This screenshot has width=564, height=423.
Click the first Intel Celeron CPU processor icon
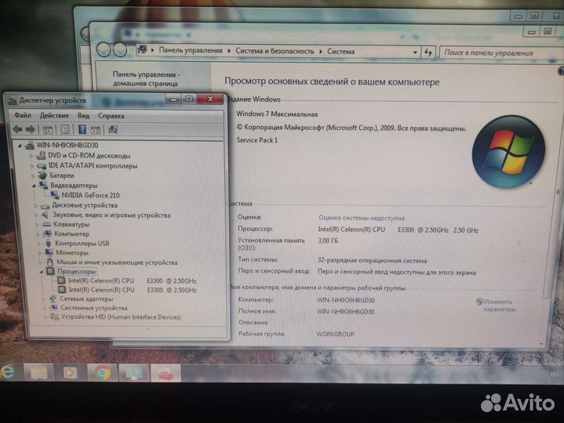[61, 280]
